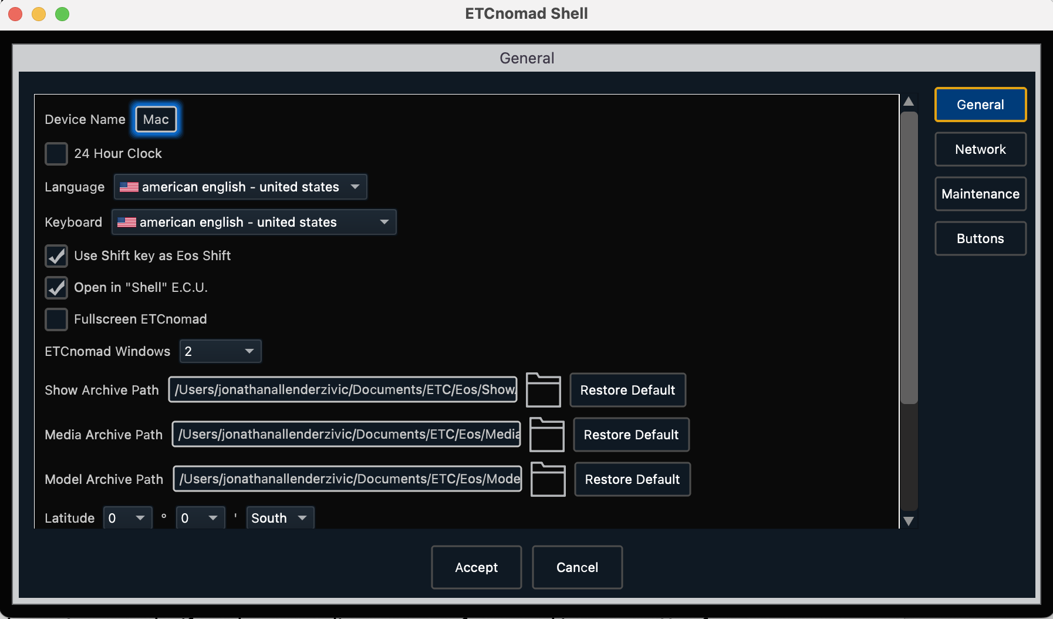Click the Language dropdown arrow
Image resolution: width=1053 pixels, height=619 pixels.
pos(355,187)
